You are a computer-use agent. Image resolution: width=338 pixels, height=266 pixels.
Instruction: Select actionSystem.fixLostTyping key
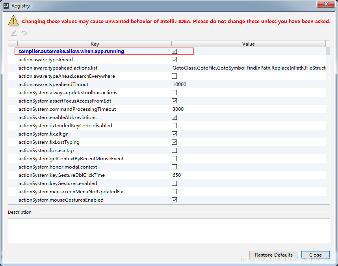tap(49, 142)
